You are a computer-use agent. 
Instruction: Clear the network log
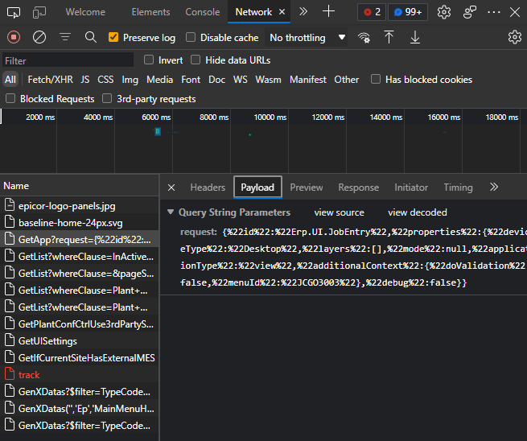(x=39, y=37)
